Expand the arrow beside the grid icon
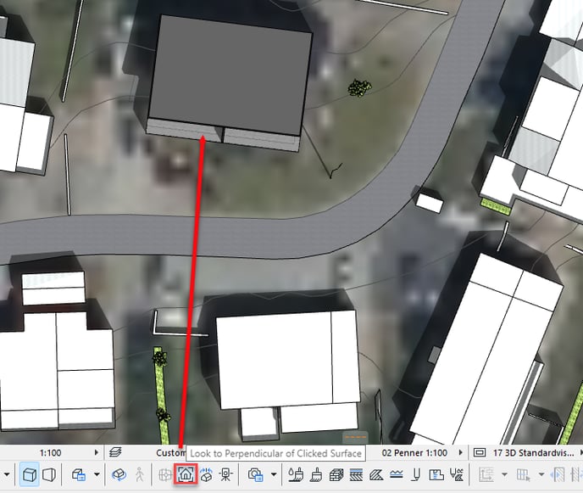This screenshot has width=583, height=493. pos(541,474)
